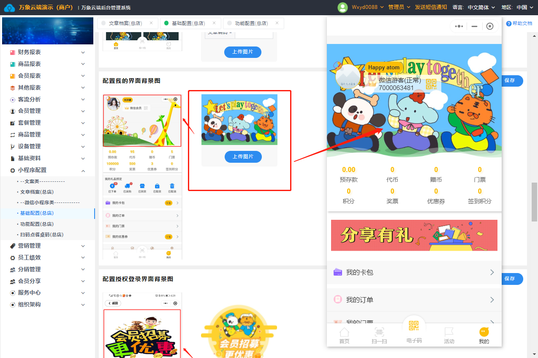Screen dimensions: 538x358
Task: Click the 套餐管理 edit icon
Action: (x=13, y=123)
